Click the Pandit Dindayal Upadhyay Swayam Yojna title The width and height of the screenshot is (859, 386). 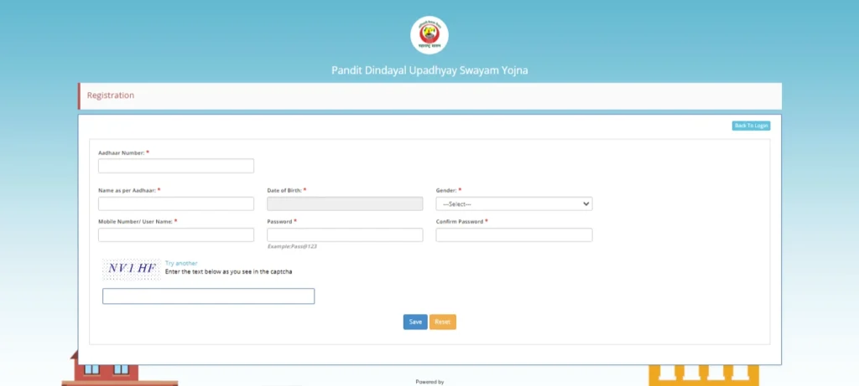tap(429, 70)
